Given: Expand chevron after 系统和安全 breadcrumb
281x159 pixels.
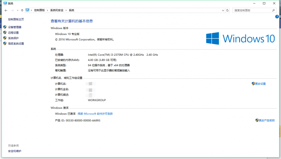Looking at the screenshot, I should click(66, 10).
